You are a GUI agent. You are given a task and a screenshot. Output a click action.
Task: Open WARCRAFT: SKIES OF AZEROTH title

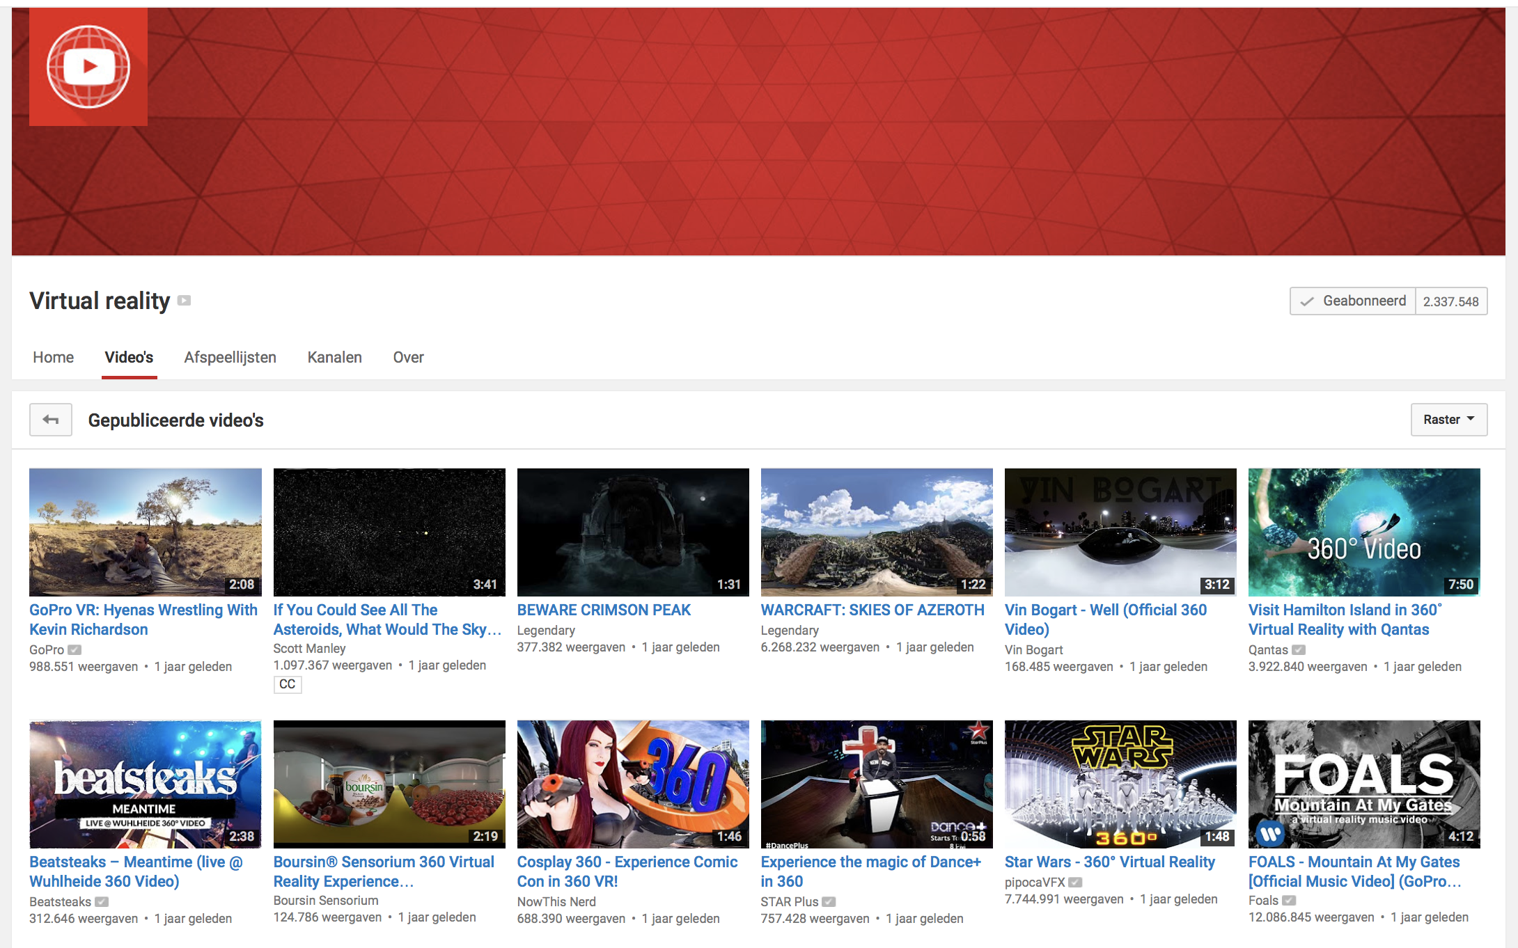click(x=873, y=610)
